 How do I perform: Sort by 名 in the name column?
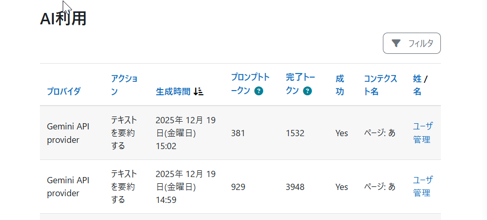pyautogui.click(x=417, y=92)
